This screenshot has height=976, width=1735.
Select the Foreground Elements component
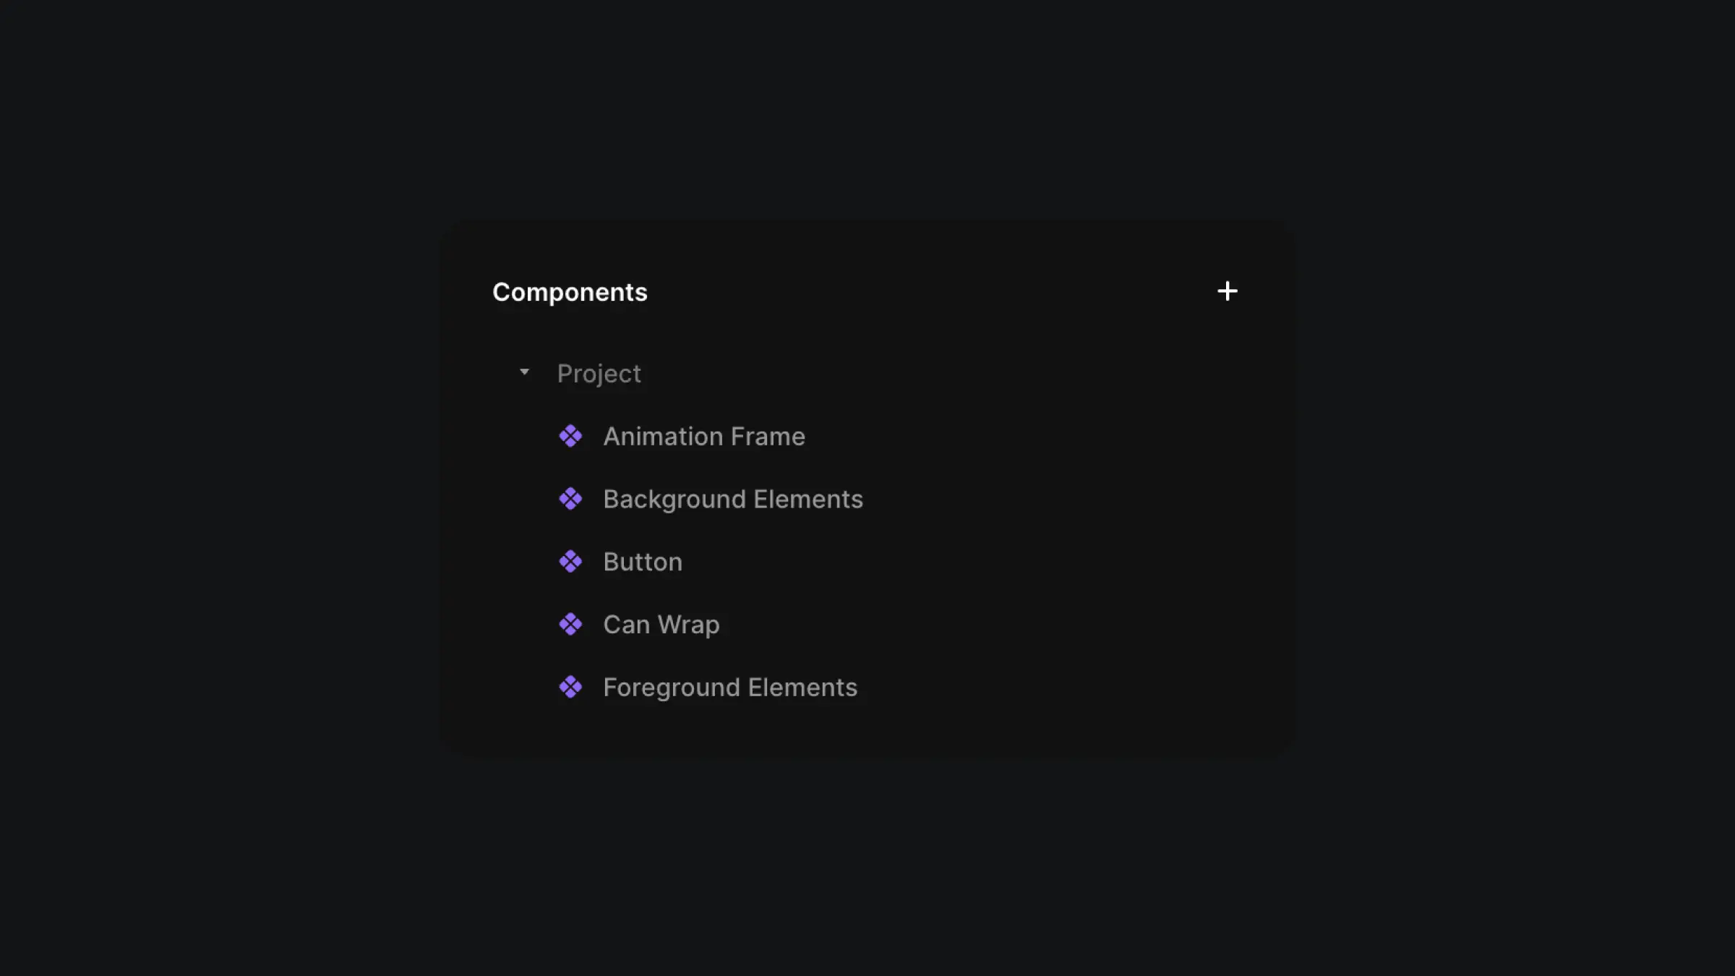(x=729, y=687)
